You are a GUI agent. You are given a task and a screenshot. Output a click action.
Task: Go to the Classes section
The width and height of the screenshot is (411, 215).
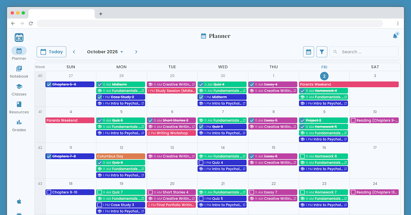[x=19, y=89]
